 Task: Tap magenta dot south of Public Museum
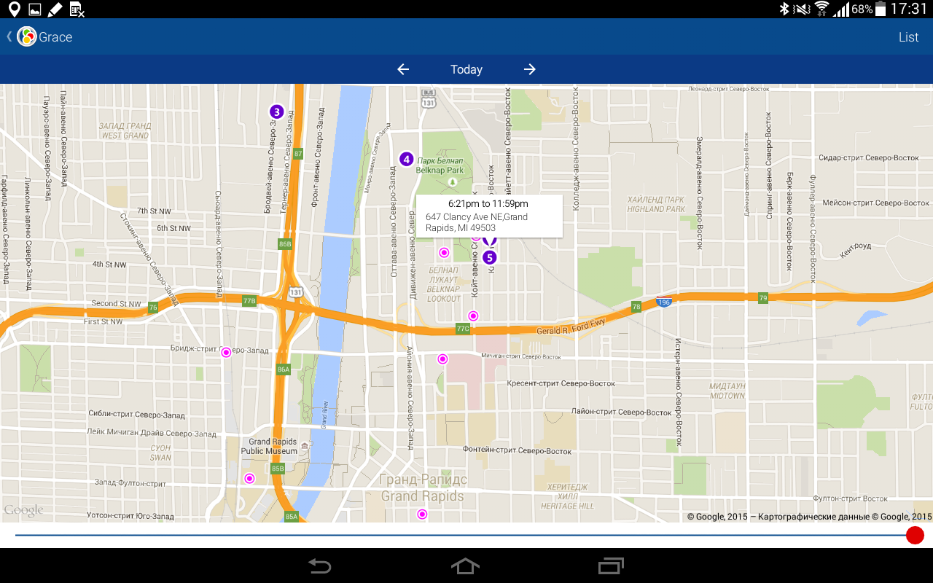coord(249,479)
